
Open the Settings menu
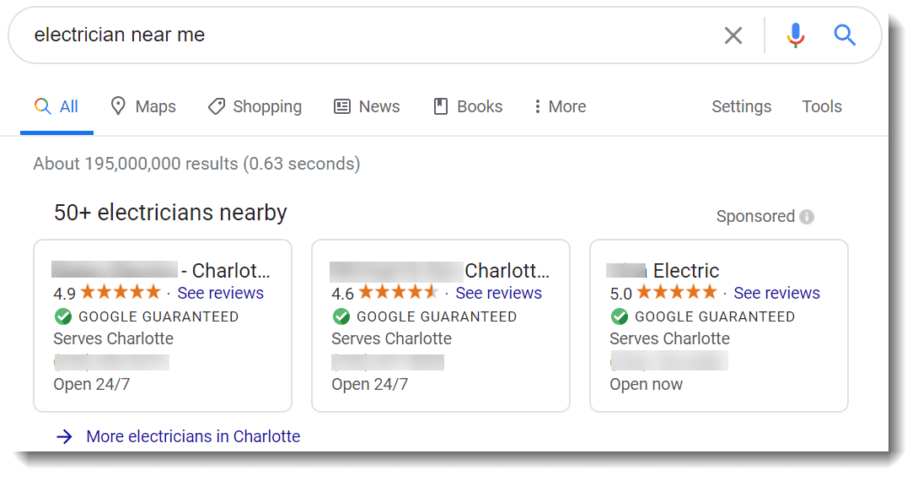tap(741, 106)
